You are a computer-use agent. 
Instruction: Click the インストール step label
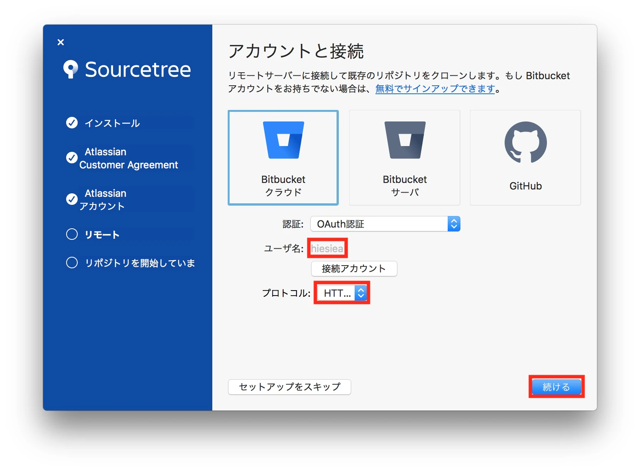(x=112, y=123)
